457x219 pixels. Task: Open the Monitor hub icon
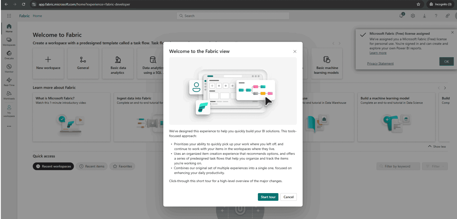(x=9, y=68)
